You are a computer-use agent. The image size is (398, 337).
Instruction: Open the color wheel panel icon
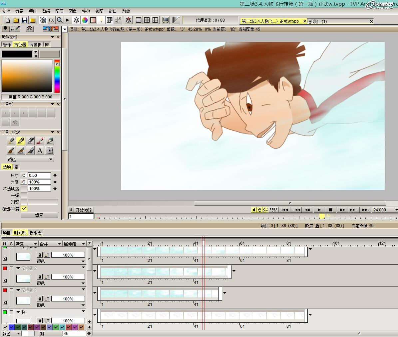85,20
